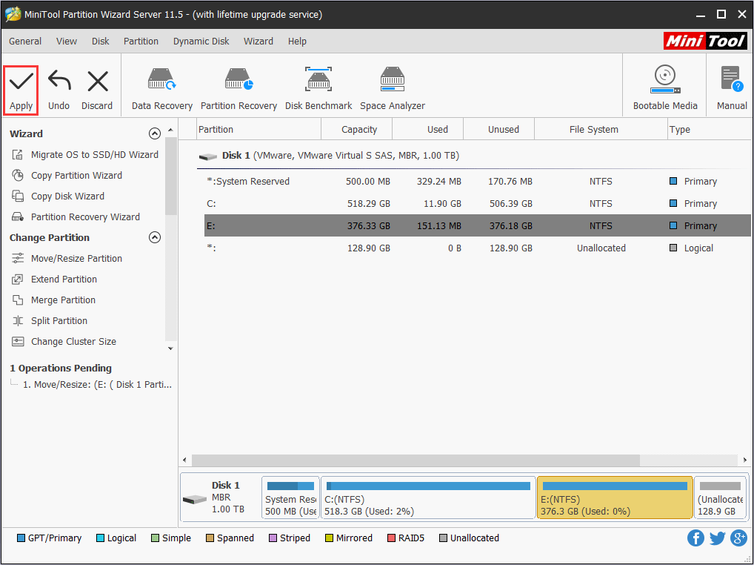Image resolution: width=754 pixels, height=565 pixels.
Task: Select the System Reserved partition row
Action: (x=478, y=182)
